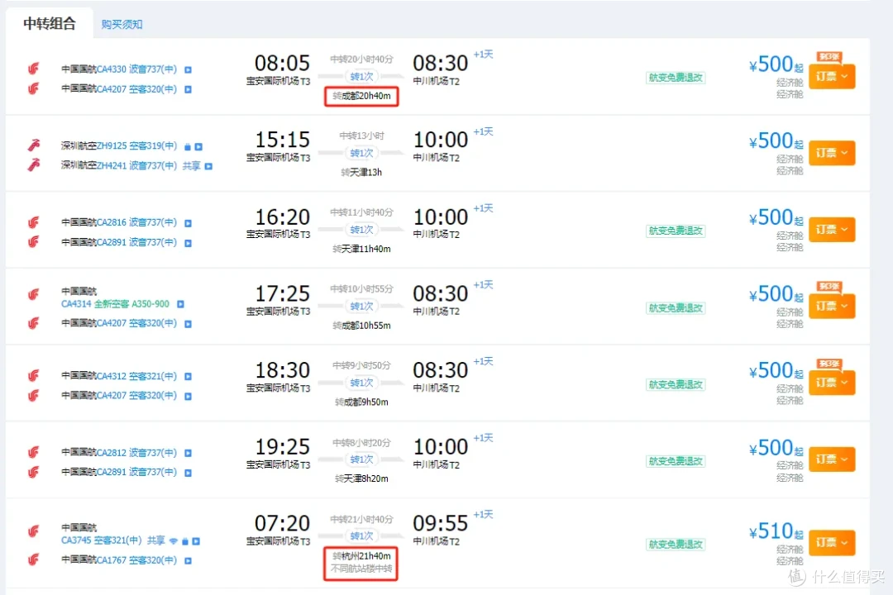This screenshot has width=893, height=595.
Task: Open flight link CA4312 空客321(中)
Action: (136, 376)
